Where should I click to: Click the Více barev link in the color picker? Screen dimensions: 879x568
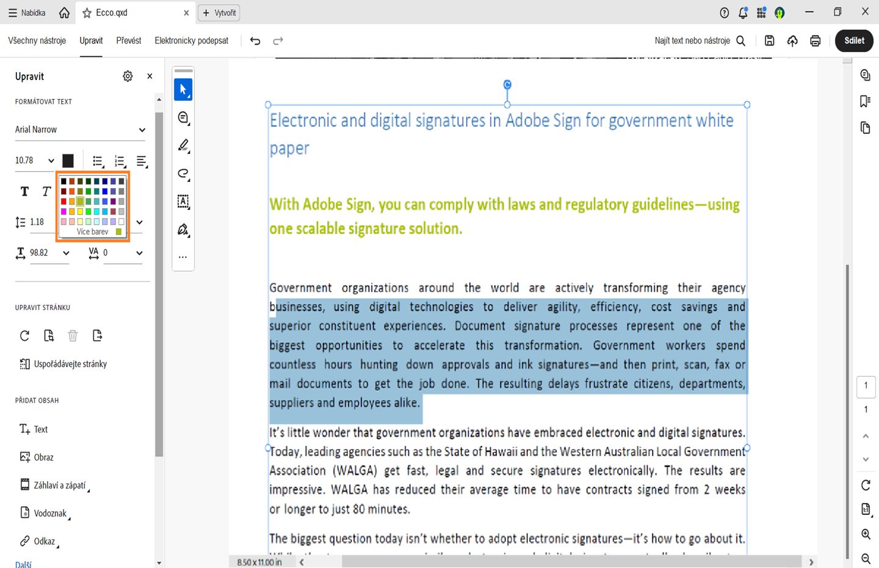(92, 231)
